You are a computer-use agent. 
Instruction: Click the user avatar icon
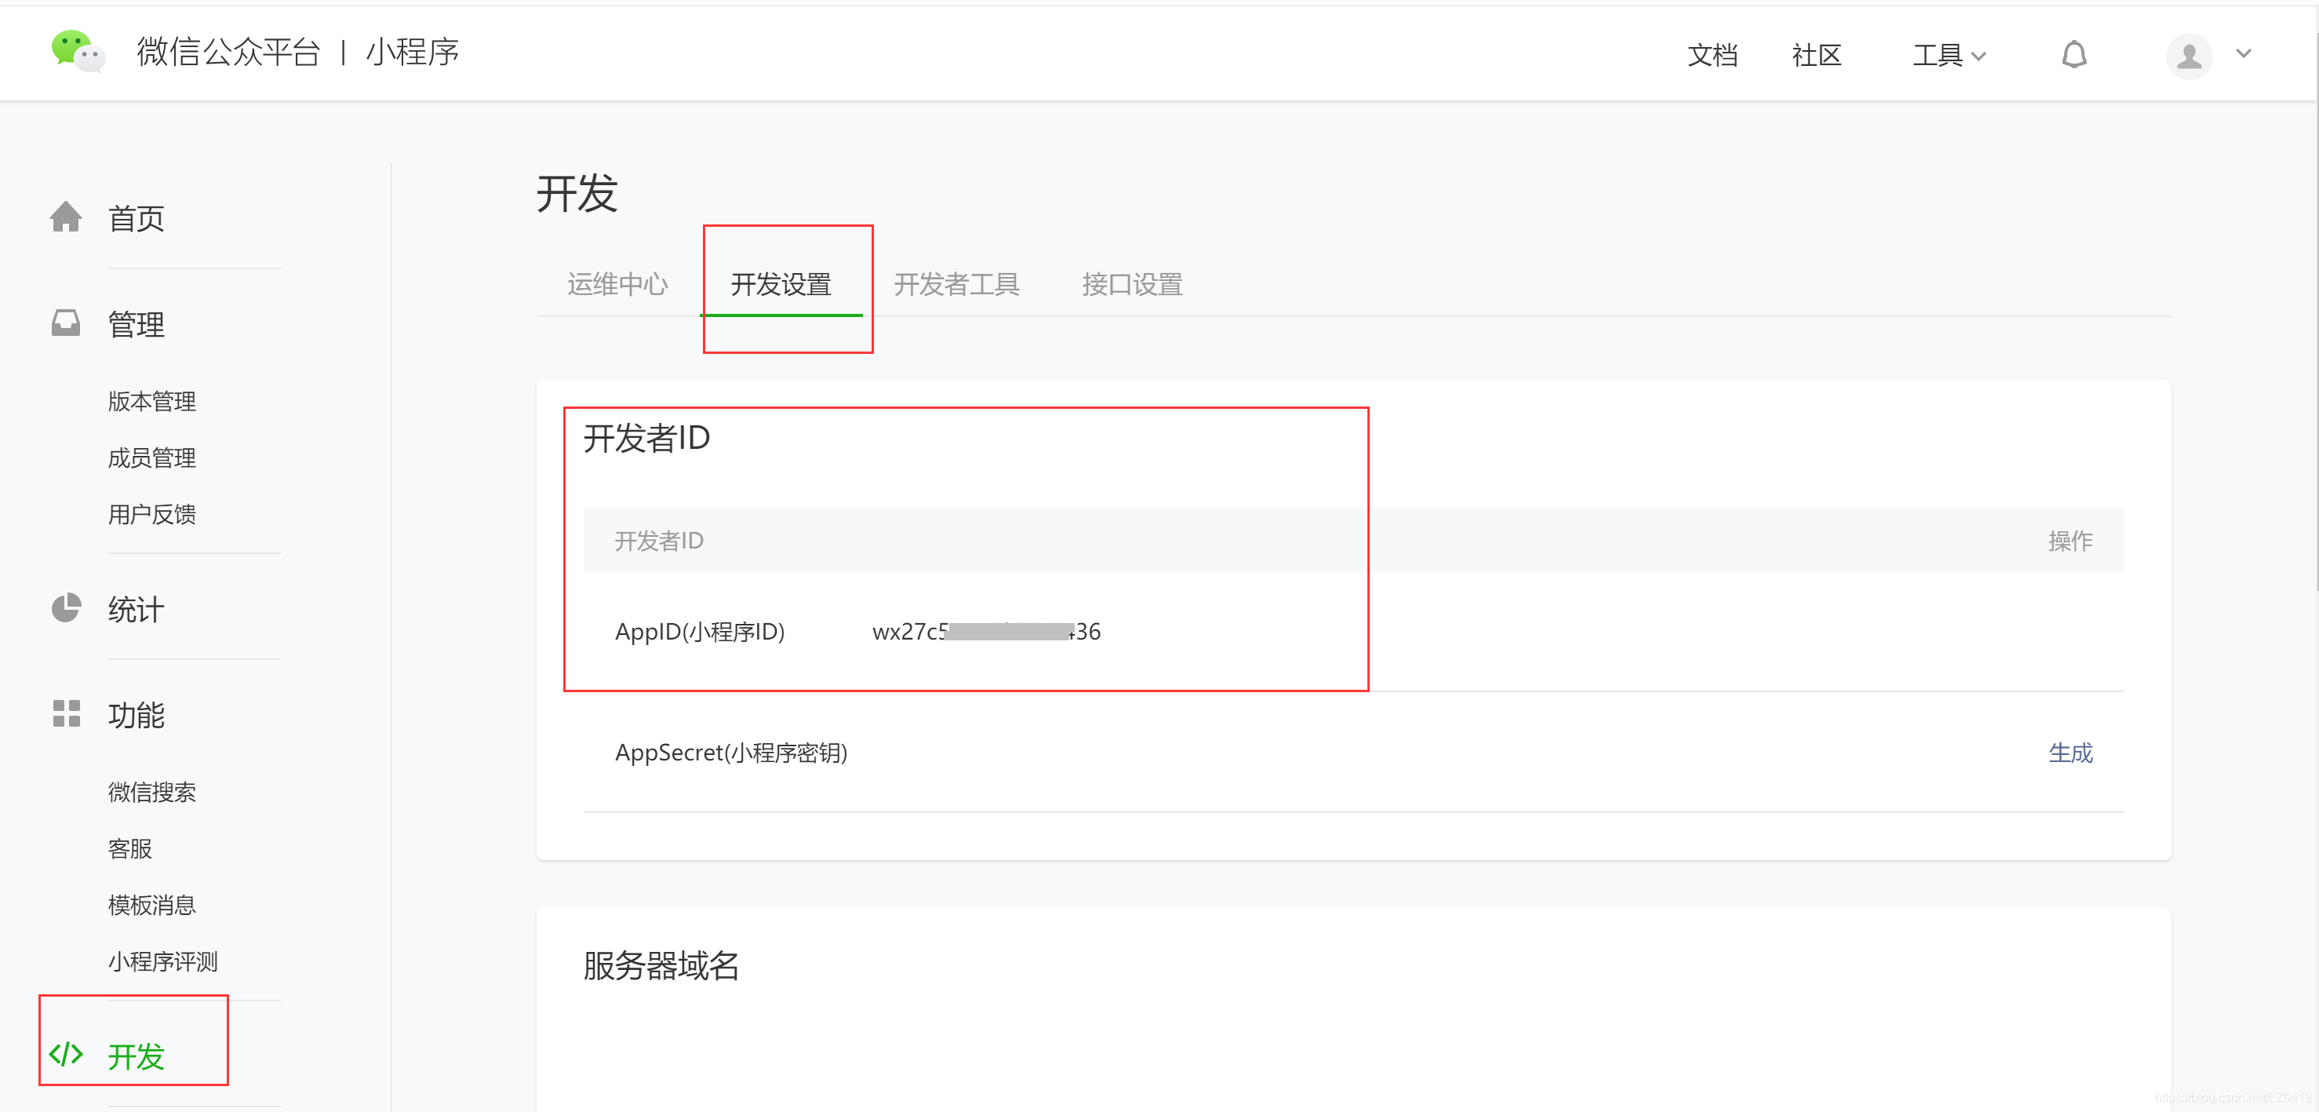pos(2189,56)
